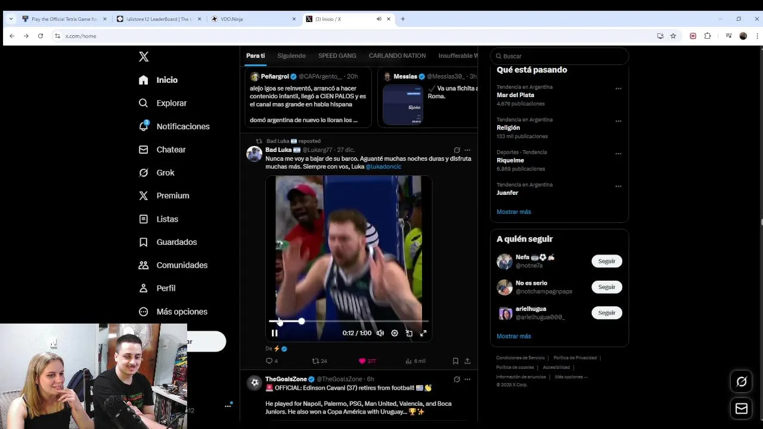Open Religión trend options
The width and height of the screenshot is (763, 429).
[x=618, y=121]
